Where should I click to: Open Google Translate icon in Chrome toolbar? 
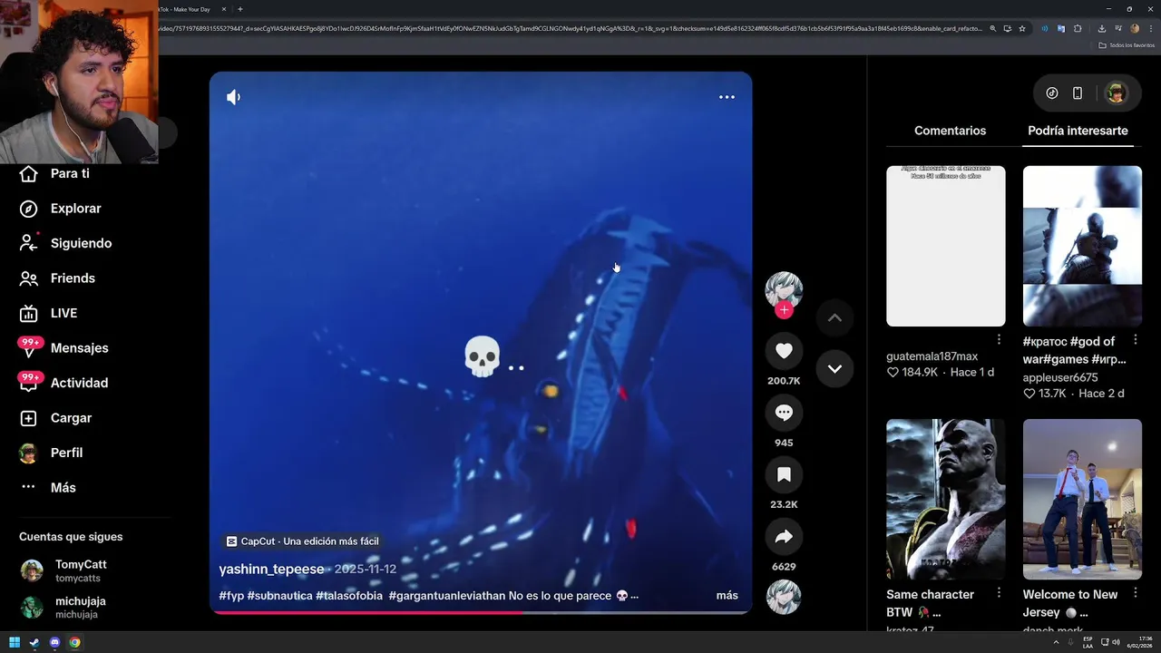click(x=1061, y=28)
